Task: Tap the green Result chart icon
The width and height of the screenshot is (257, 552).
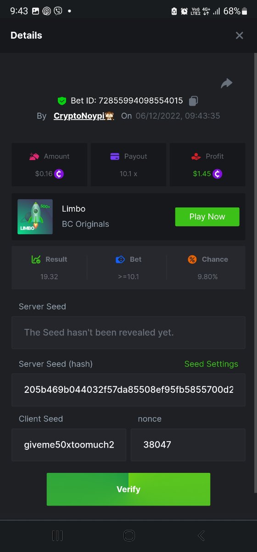Action: pos(36,259)
